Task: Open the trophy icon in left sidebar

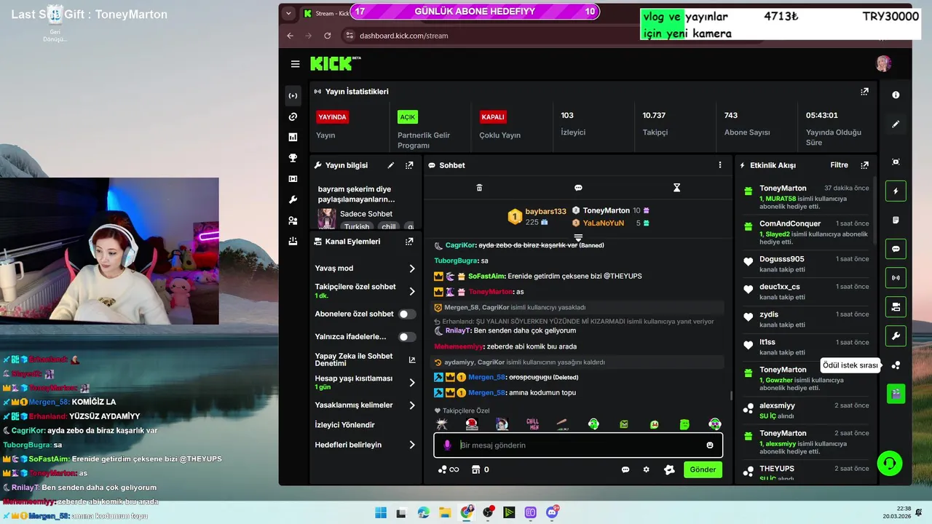Action: click(x=293, y=158)
